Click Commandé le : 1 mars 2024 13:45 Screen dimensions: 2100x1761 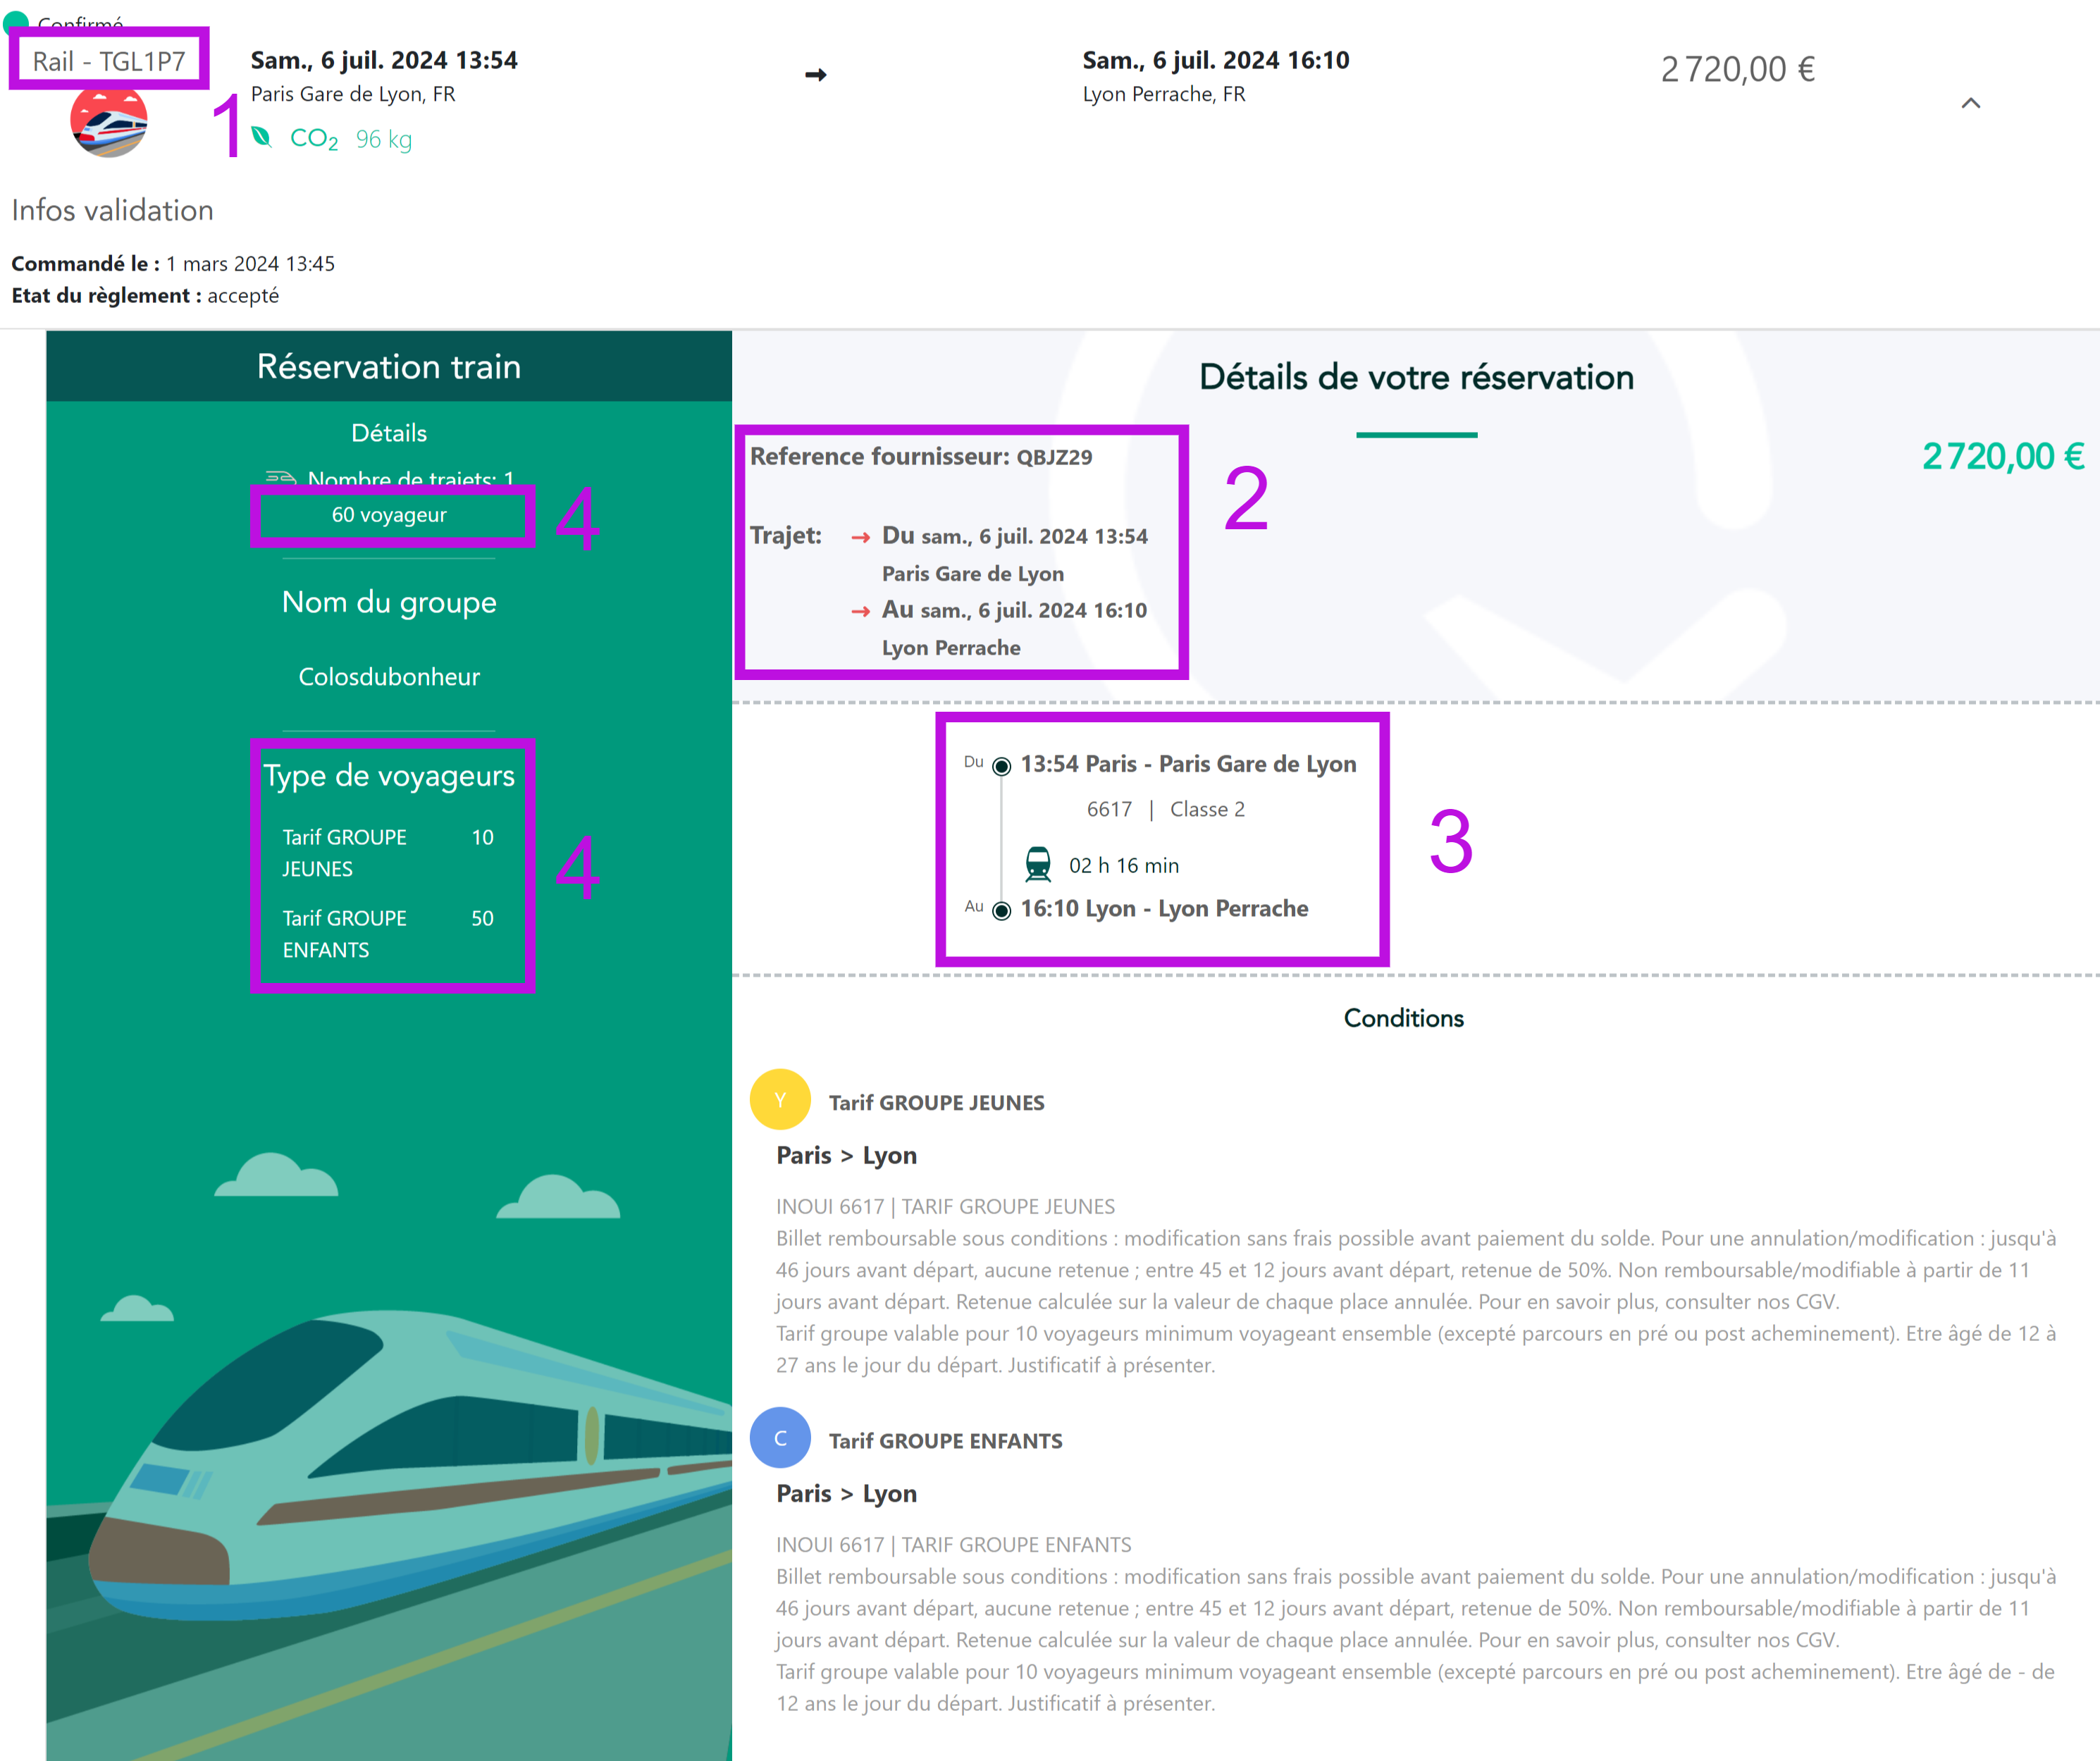[173, 264]
